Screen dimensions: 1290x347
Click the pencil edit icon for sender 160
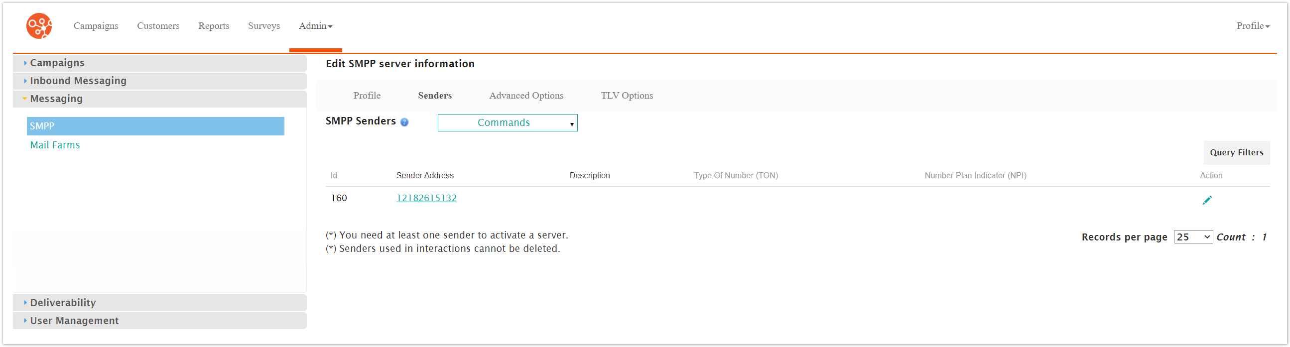click(x=1207, y=200)
